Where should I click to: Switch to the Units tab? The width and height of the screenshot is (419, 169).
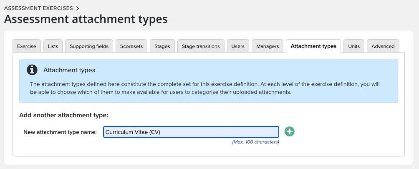[354, 46]
